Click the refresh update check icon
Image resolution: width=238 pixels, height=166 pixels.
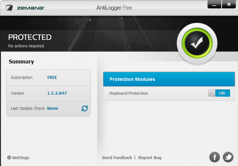point(85,108)
